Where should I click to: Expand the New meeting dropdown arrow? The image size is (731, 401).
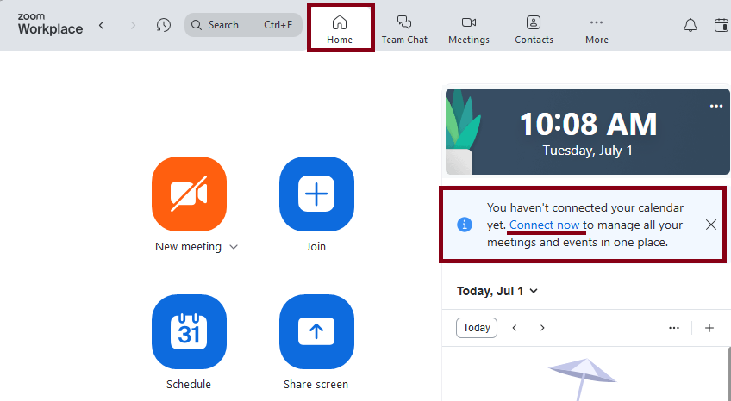(x=234, y=247)
